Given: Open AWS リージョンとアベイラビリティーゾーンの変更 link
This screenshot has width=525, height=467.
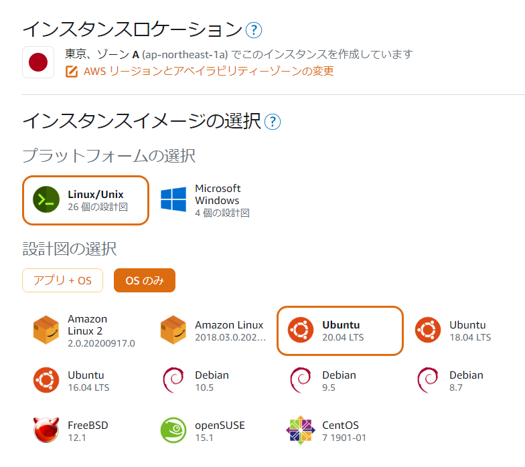Looking at the screenshot, I should tap(209, 71).
